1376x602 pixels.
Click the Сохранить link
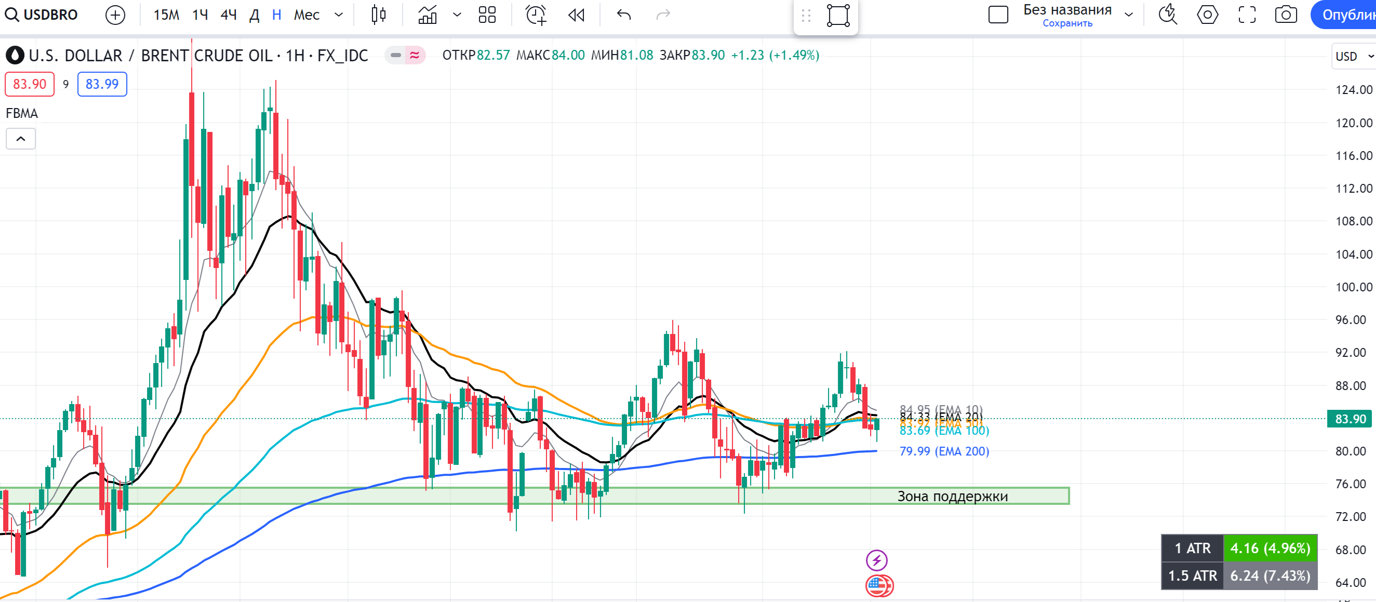coord(1067,23)
